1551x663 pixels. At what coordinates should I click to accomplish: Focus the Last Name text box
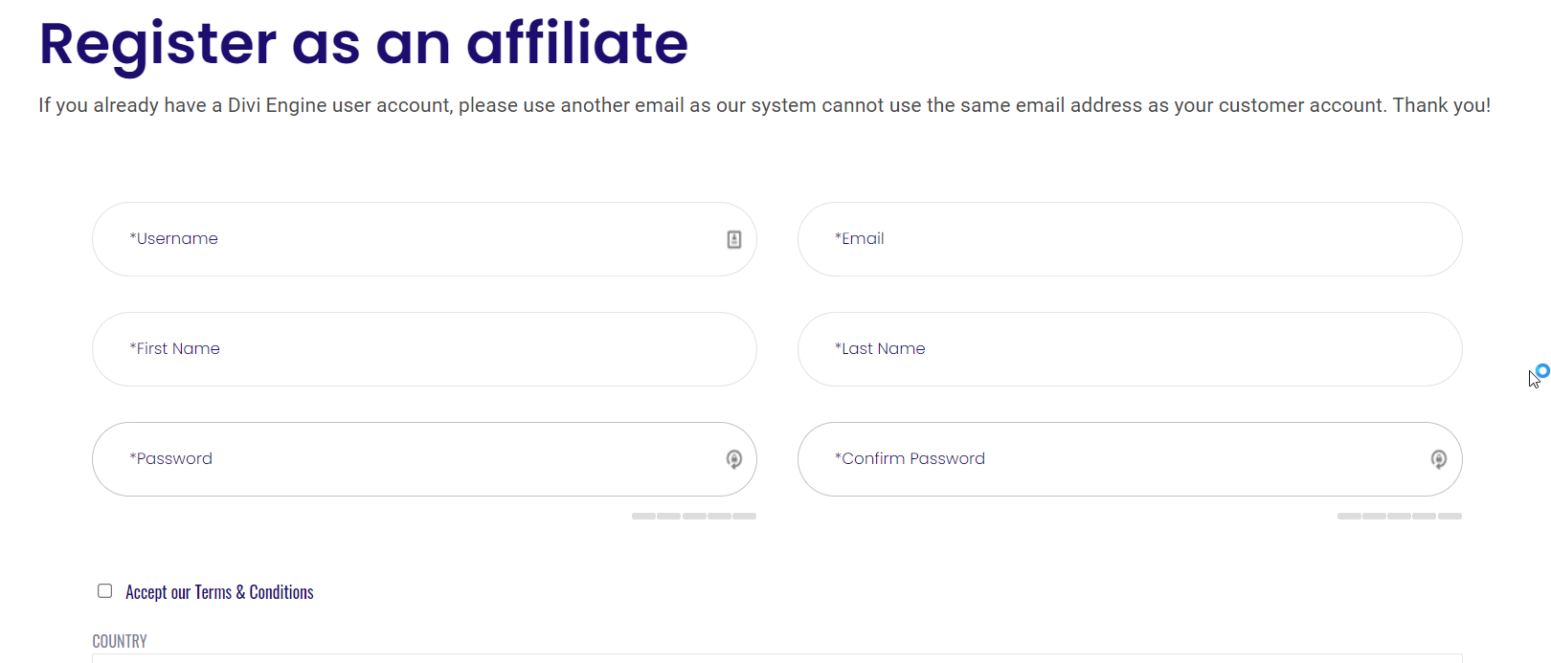[1130, 349]
